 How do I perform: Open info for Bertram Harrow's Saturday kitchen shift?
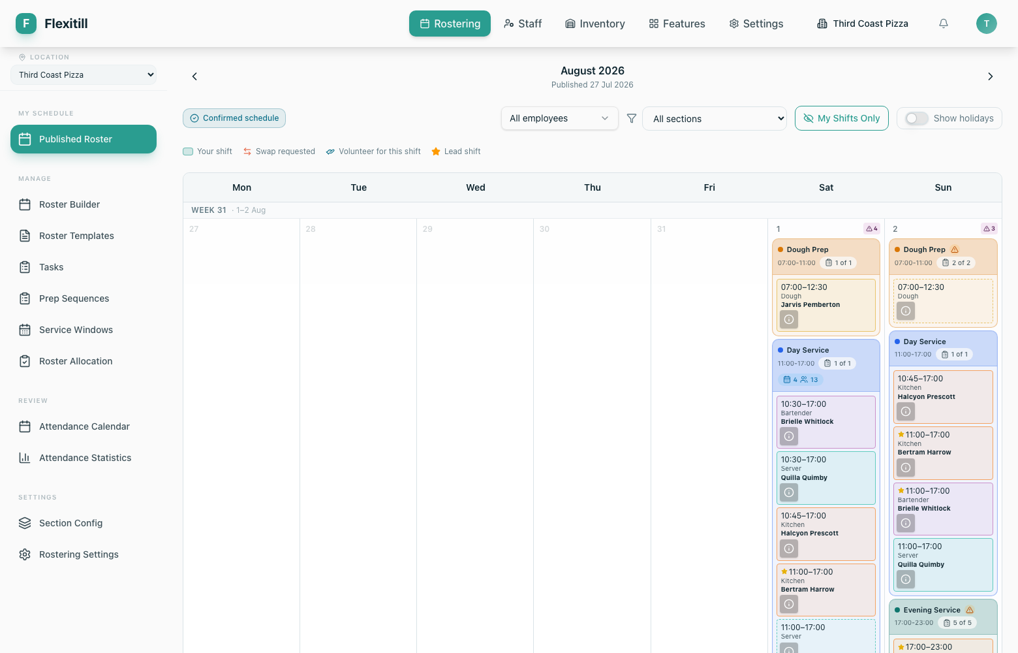789,604
